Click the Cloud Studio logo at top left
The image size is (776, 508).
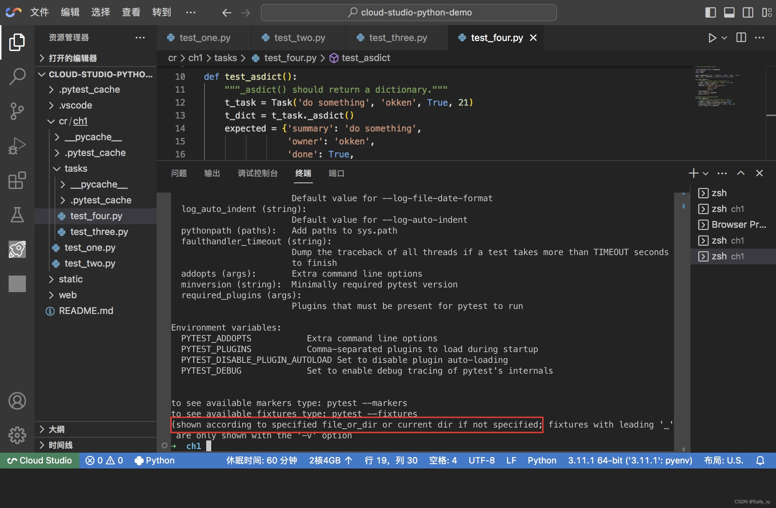(13, 12)
